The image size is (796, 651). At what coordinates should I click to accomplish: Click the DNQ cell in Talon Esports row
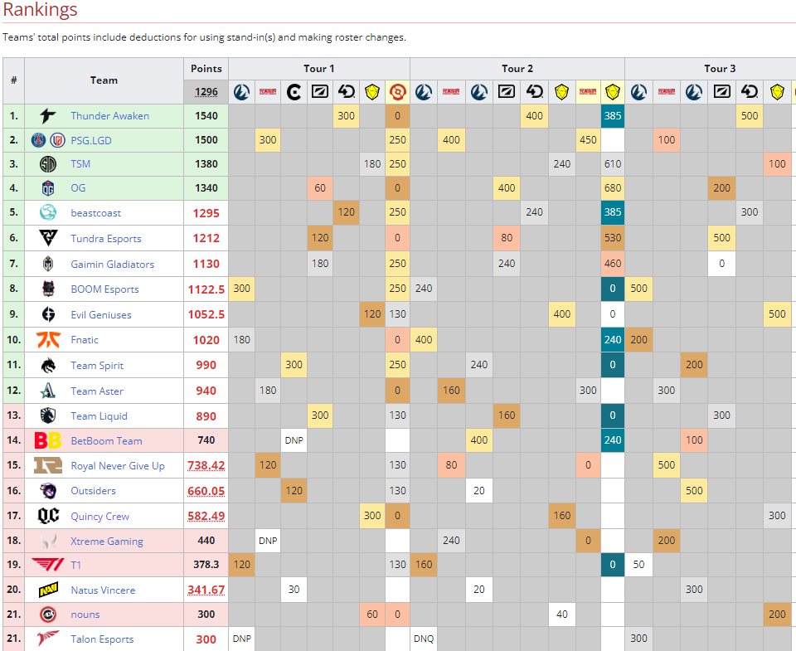pos(424,639)
